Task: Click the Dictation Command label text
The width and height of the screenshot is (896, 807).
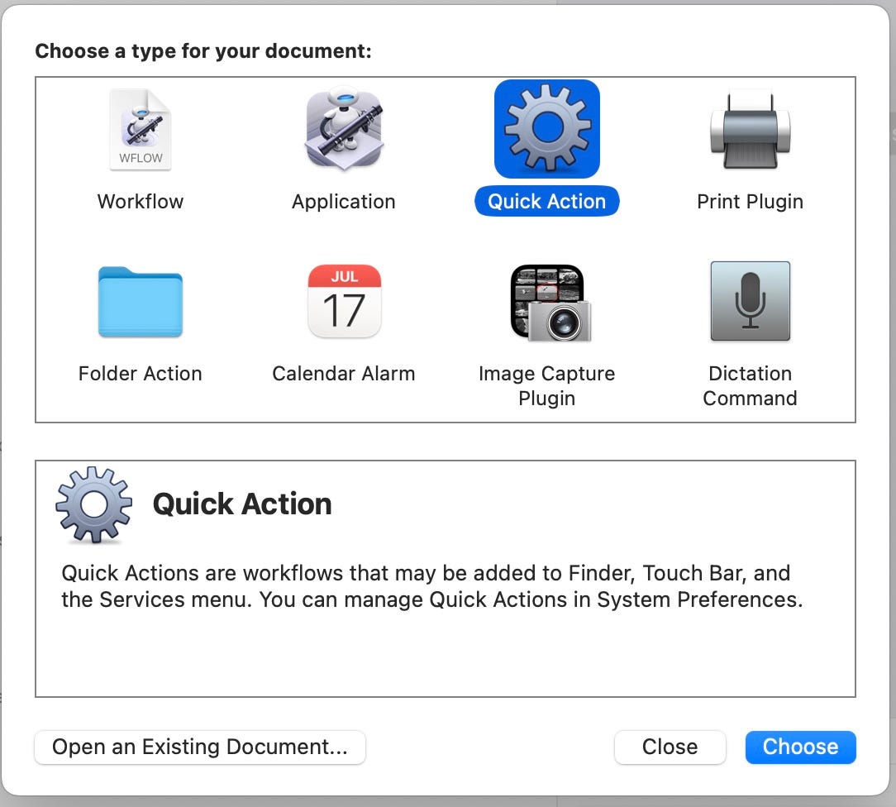Action: click(750, 385)
